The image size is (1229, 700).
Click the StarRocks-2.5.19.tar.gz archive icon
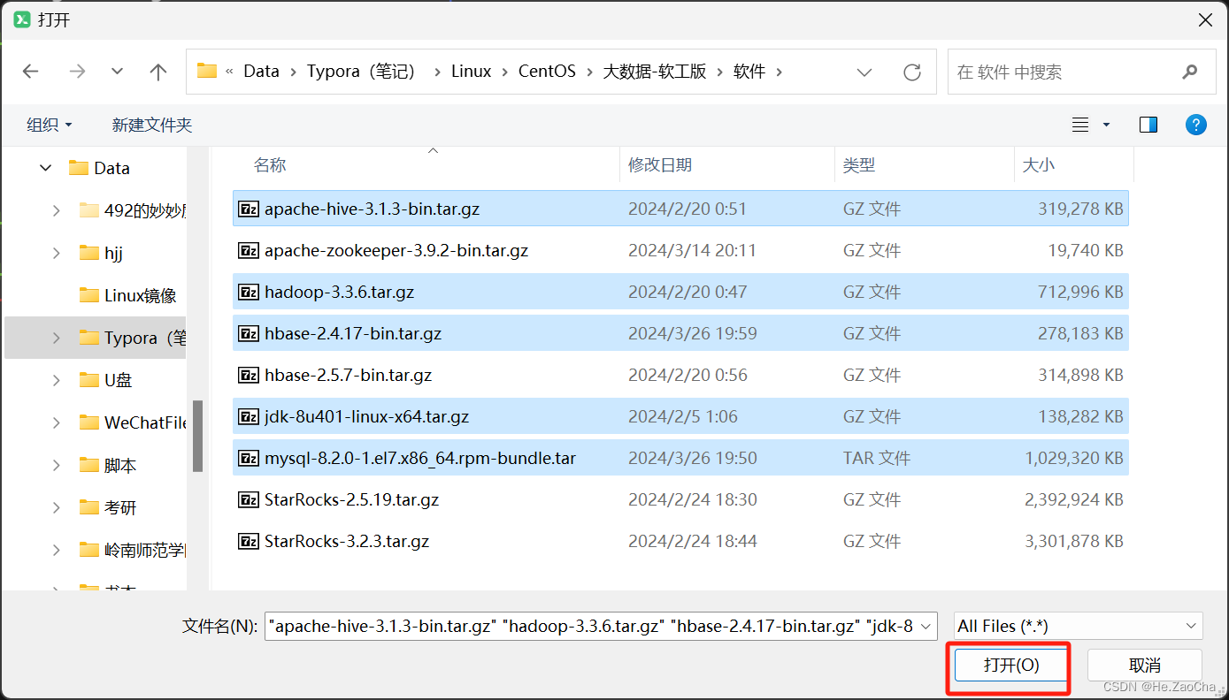pyautogui.click(x=249, y=500)
